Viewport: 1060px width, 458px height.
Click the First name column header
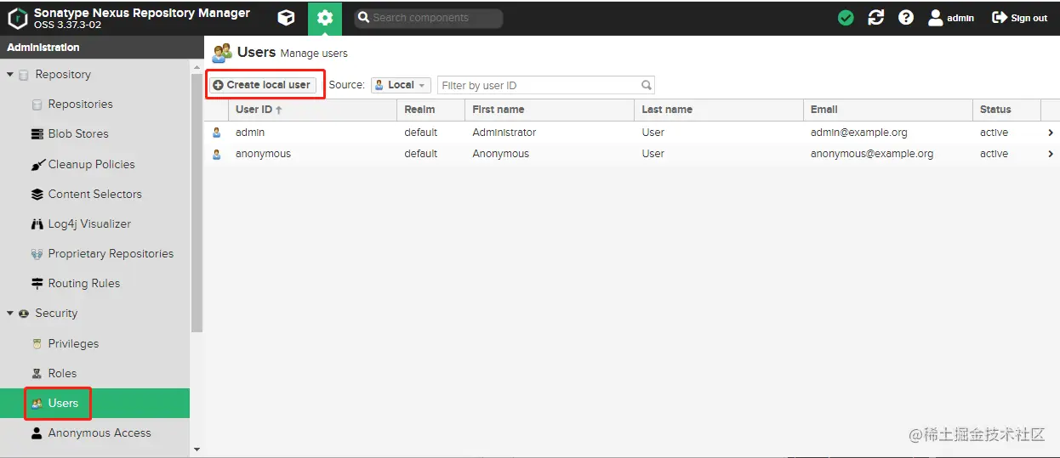[550, 110]
